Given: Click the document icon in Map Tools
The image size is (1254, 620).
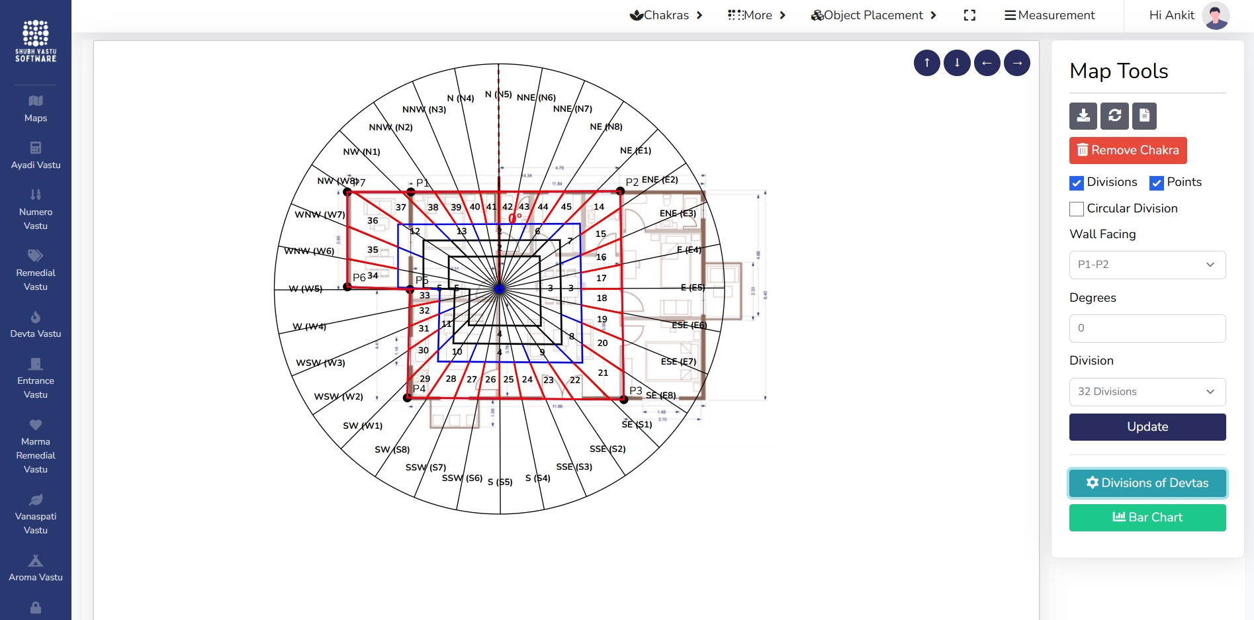Looking at the screenshot, I should (1144, 116).
